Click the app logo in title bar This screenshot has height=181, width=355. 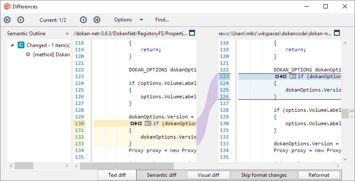pos(7,7)
